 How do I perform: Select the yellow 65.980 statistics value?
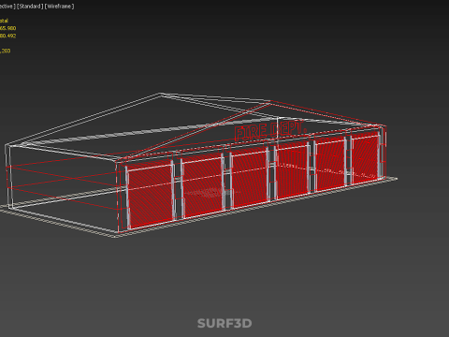(x=7, y=28)
